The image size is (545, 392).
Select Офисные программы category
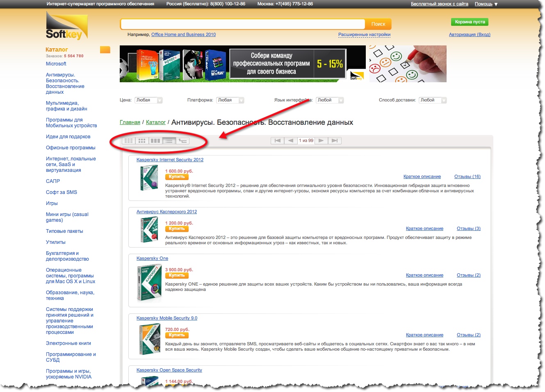(x=71, y=148)
